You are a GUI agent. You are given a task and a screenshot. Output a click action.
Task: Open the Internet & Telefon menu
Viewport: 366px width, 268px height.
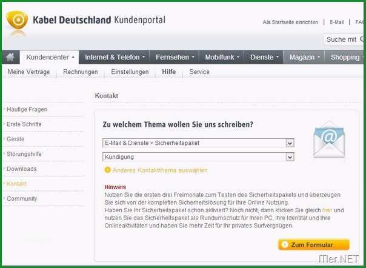pos(114,57)
